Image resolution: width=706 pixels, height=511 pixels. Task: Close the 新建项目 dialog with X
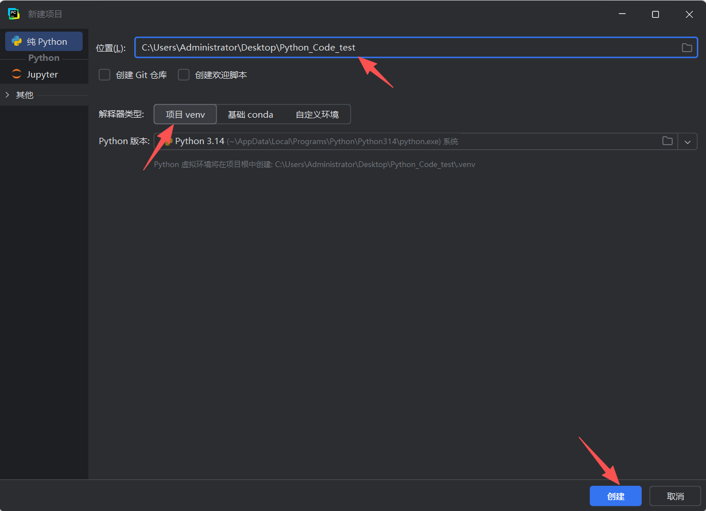point(689,14)
